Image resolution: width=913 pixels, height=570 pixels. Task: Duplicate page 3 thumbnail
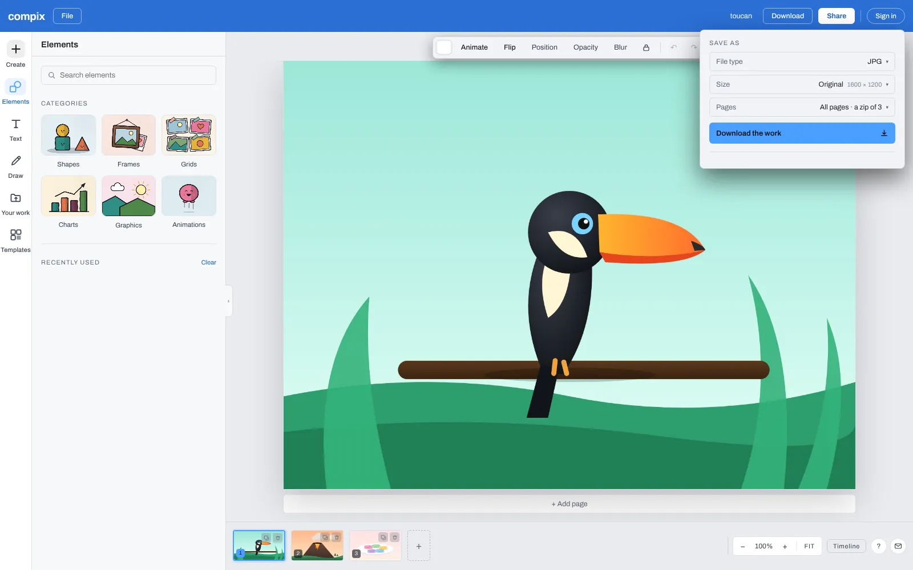[383, 538]
